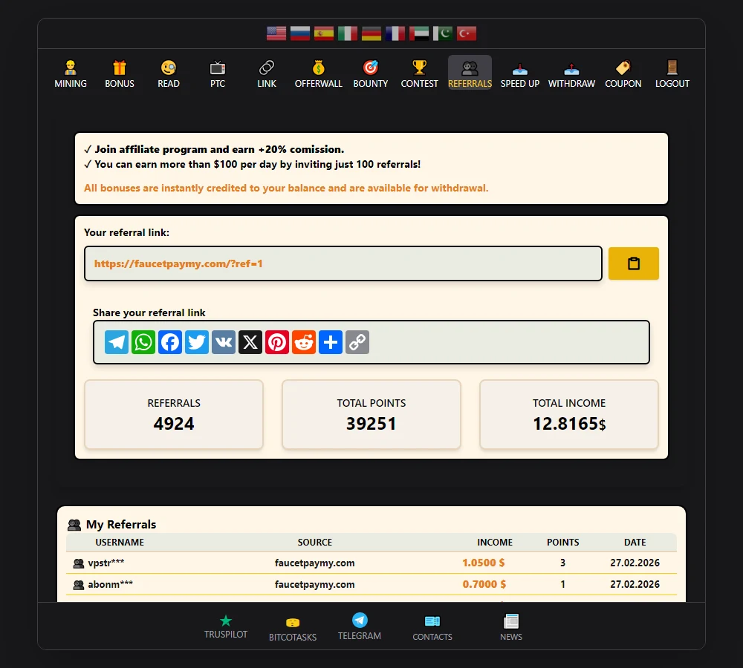Image resolution: width=743 pixels, height=668 pixels.
Task: Navigate to PTC page
Action: tap(218, 74)
